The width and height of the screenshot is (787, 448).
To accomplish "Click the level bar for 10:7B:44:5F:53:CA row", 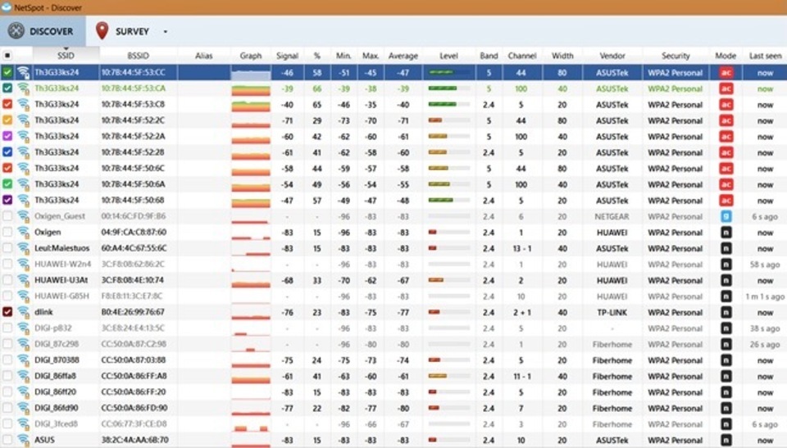I will click(x=448, y=88).
